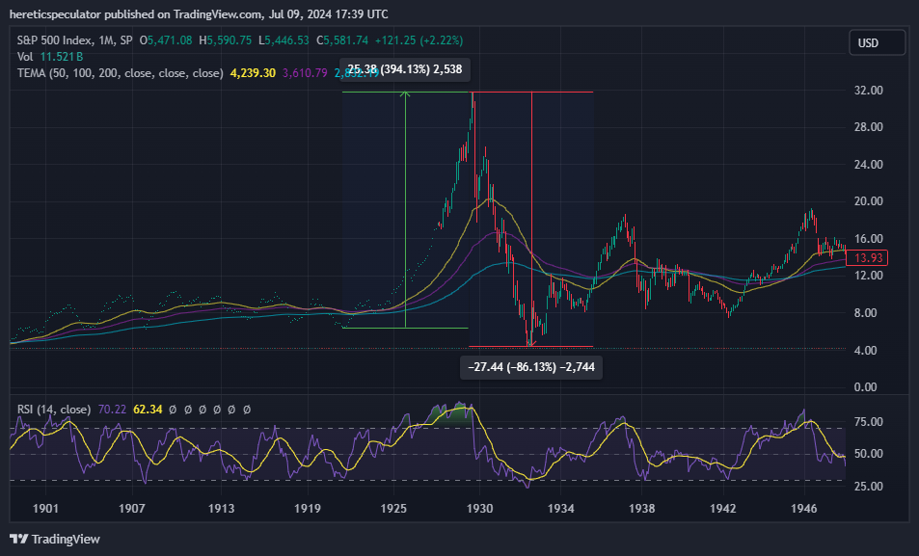Click the 24.00 price axis label
This screenshot has width=919, height=556.
pos(869,165)
